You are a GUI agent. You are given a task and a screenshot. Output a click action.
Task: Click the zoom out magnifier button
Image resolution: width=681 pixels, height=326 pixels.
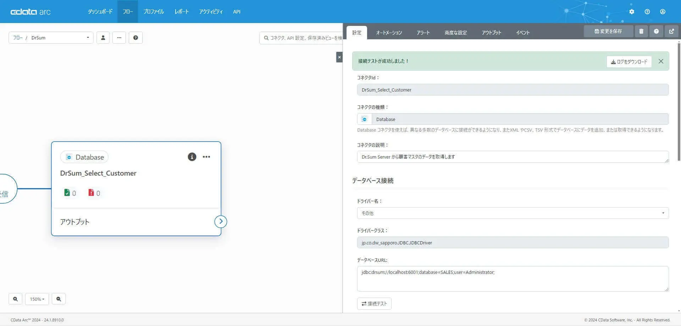[x=59, y=299]
